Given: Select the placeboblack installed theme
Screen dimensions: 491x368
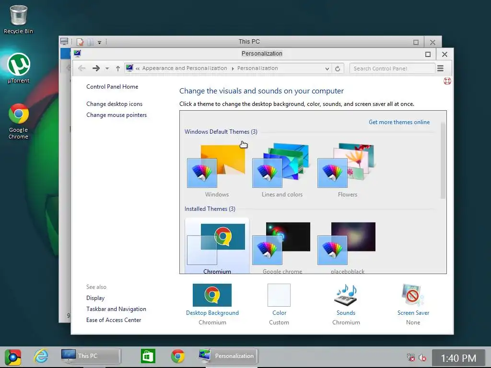Looking at the screenshot, I should click(347, 247).
